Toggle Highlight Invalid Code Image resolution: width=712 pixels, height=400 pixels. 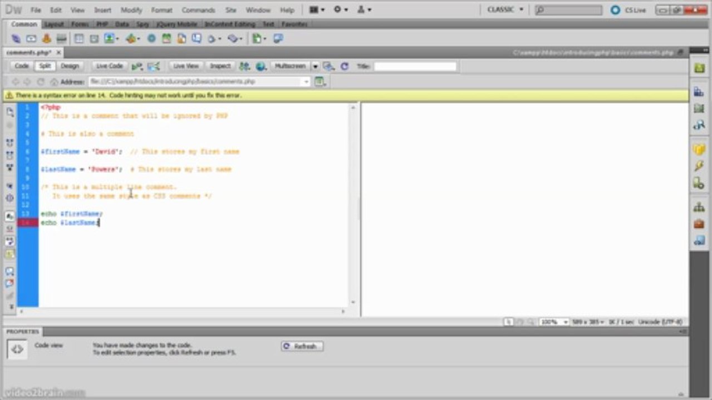pyautogui.click(x=10, y=229)
